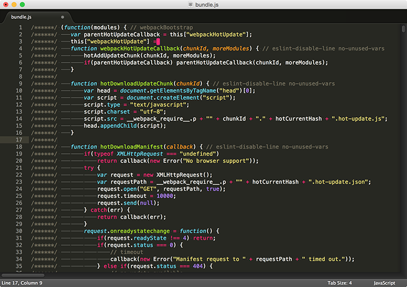Click the vertical scrollbar thumb
The height and width of the screenshot is (287, 407).
(404, 29)
